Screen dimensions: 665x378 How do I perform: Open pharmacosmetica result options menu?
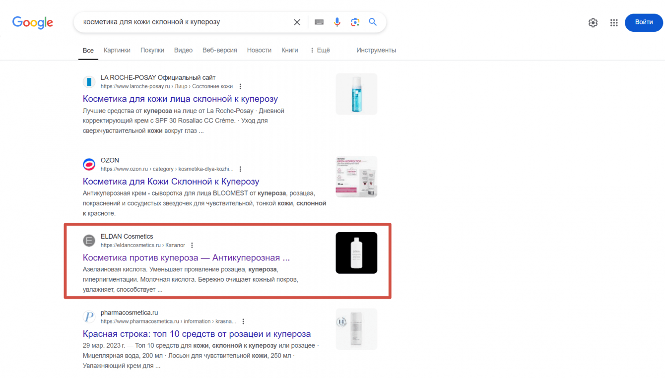pyautogui.click(x=243, y=321)
